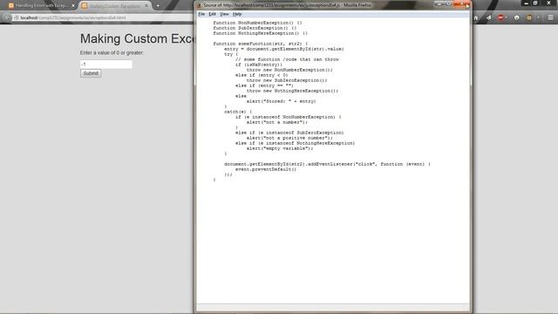The height and width of the screenshot is (314, 558).
Task: Open the Help menu in source window
Action: tap(237, 14)
